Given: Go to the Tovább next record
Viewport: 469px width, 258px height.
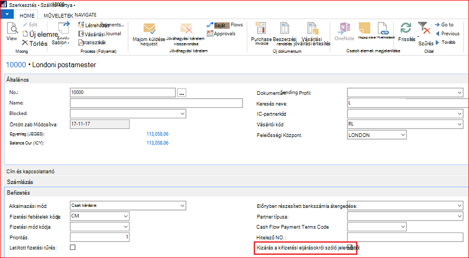Looking at the screenshot, I should tap(445, 42).
